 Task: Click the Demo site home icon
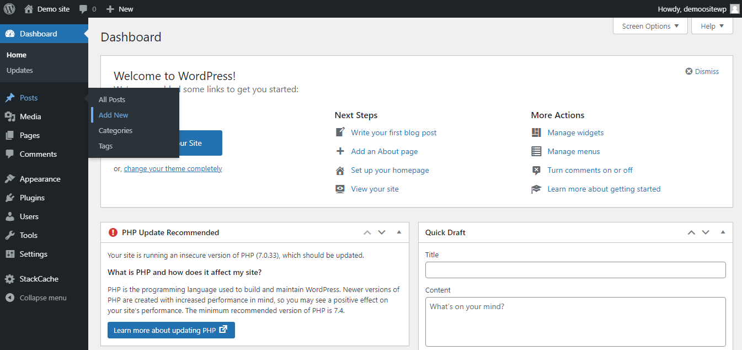tap(29, 9)
